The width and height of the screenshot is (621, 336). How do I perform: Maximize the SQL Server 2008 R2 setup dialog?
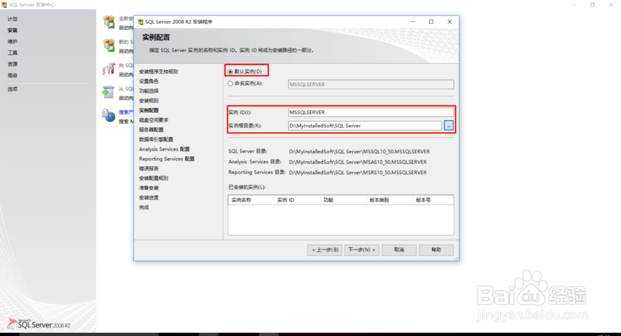pos(431,22)
